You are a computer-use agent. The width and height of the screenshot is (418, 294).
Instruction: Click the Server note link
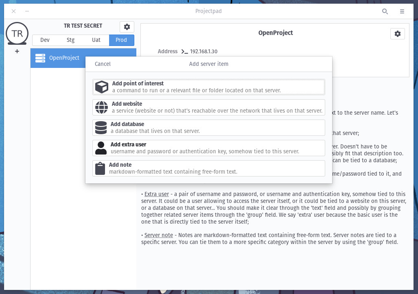pyautogui.click(x=159, y=235)
